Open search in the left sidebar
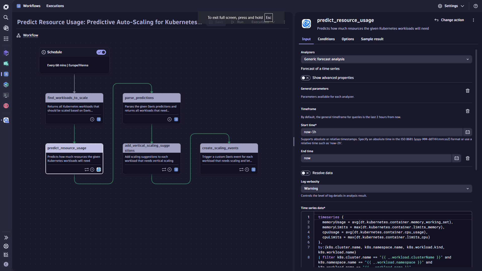 [x=6, y=18]
